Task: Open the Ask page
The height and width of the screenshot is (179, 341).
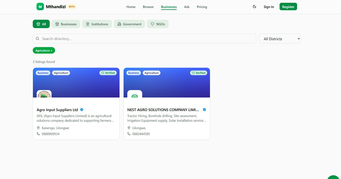Action: (187, 7)
